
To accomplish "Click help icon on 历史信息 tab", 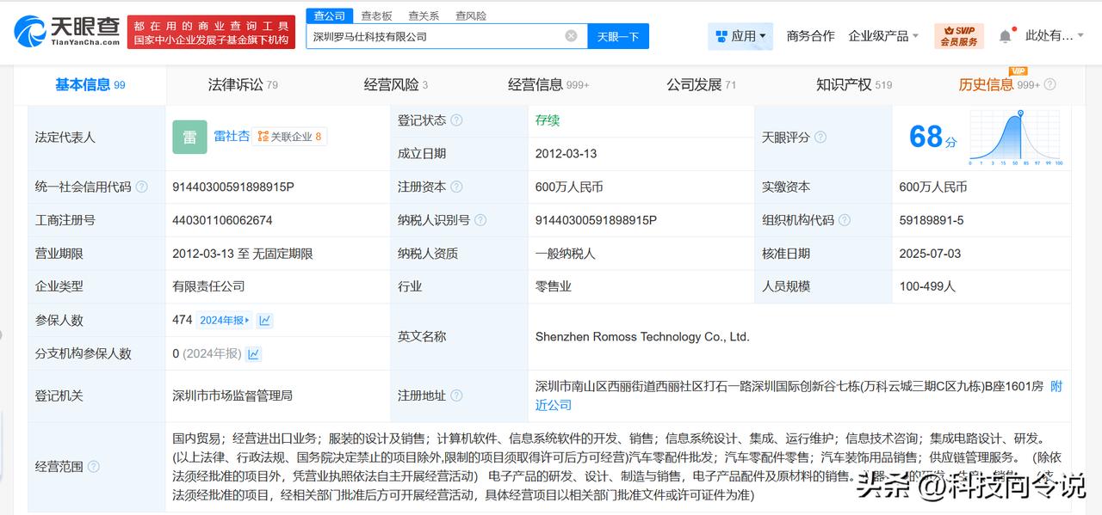I will click(x=1049, y=85).
